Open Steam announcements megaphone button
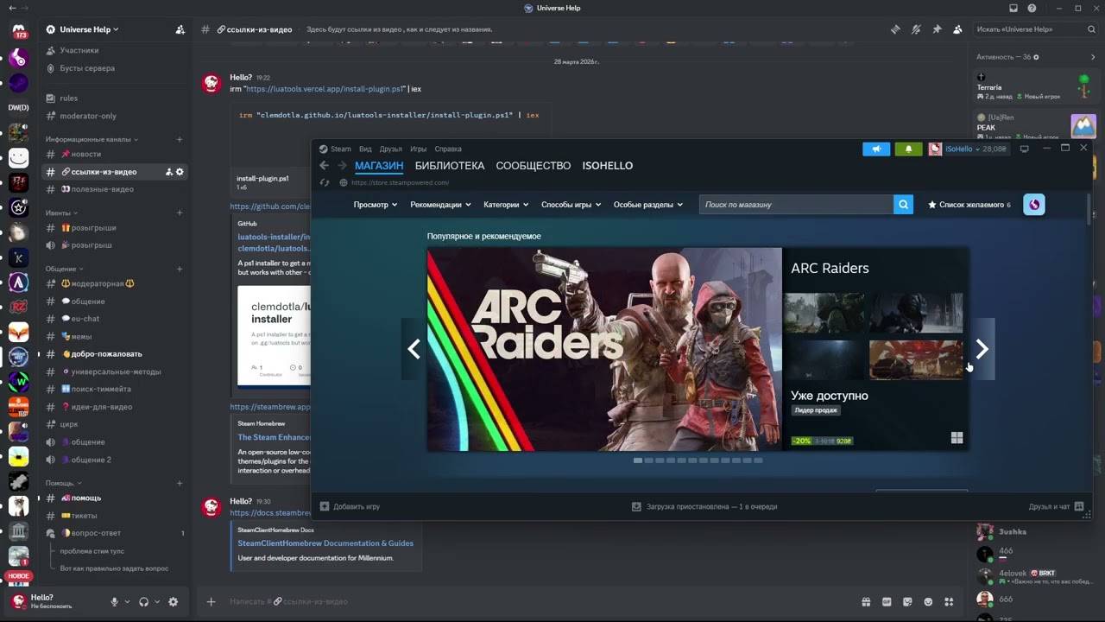The height and width of the screenshot is (622, 1105). tap(876, 149)
